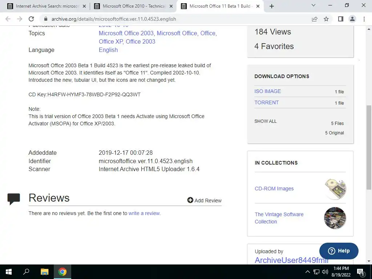Click the page vertical scrollbar thumb

coord(369,147)
